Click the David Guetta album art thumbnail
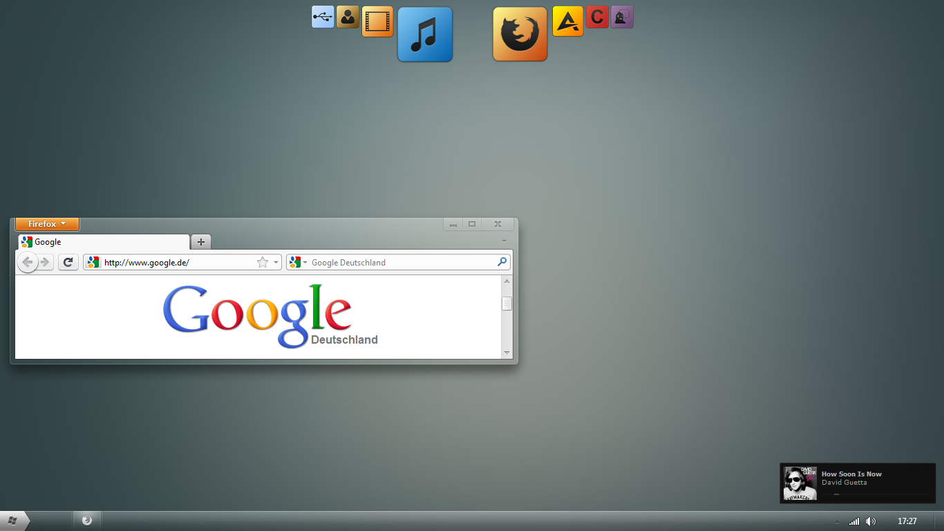Image resolution: width=944 pixels, height=531 pixels. click(x=800, y=483)
